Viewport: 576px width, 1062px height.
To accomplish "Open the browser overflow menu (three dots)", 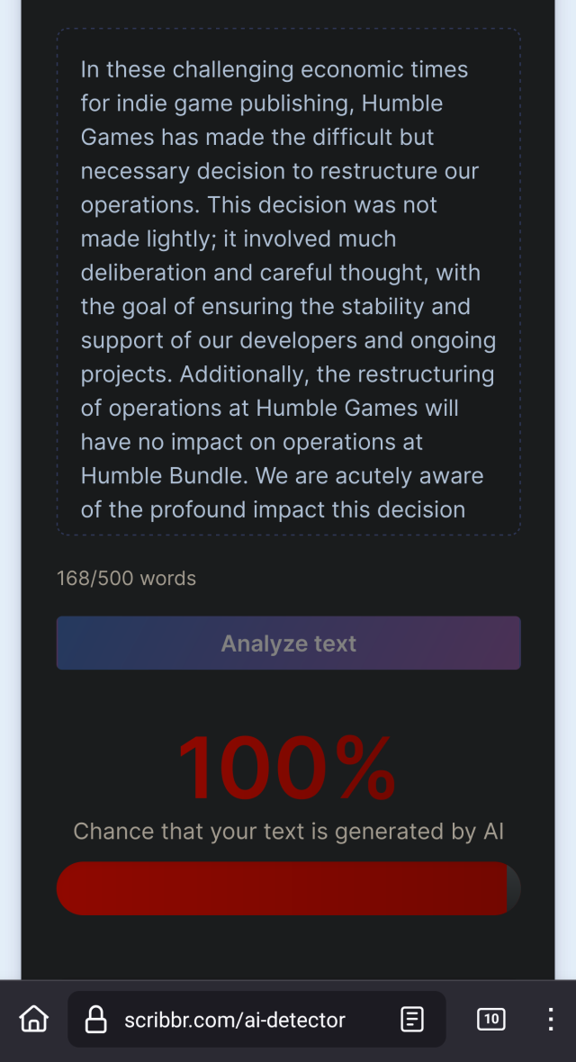I will pos(550,1019).
